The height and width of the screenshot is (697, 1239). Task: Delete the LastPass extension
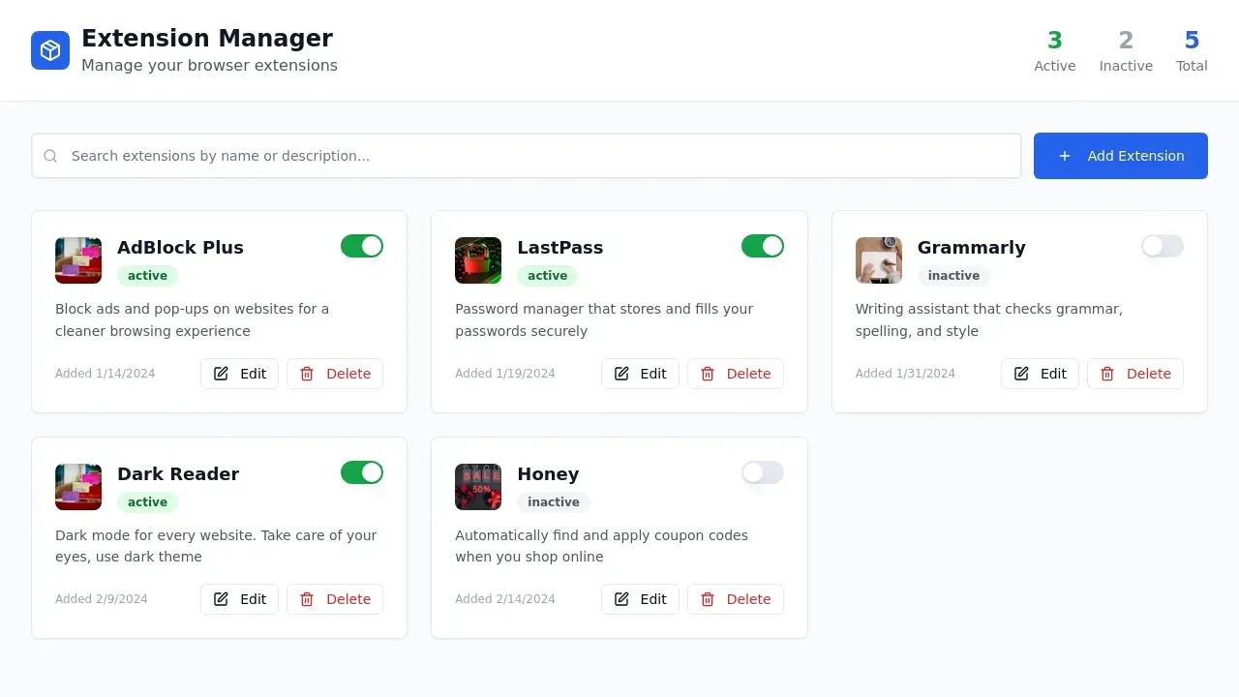tap(736, 373)
